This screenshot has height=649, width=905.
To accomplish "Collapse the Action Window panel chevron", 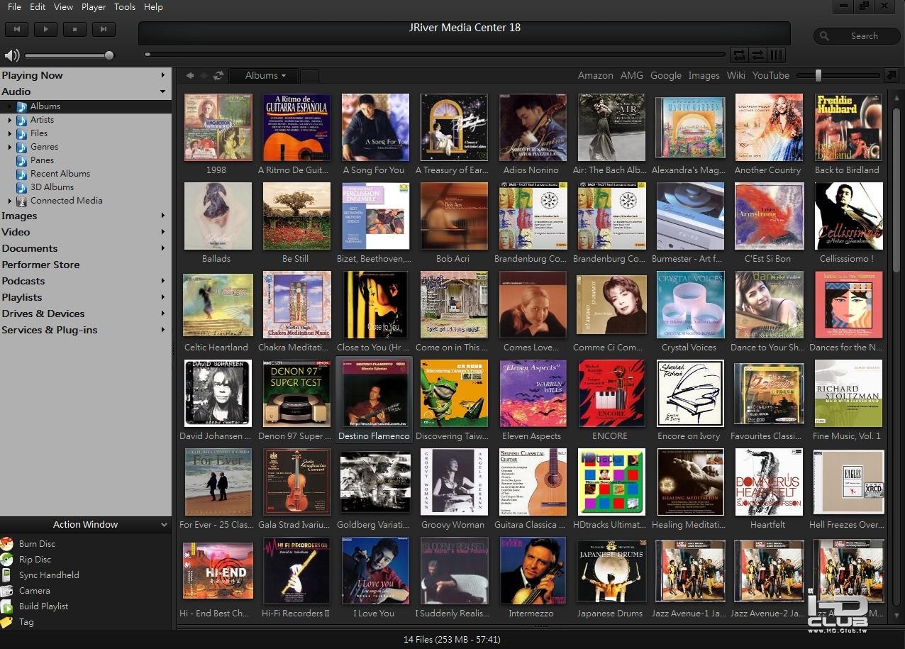I will [164, 525].
